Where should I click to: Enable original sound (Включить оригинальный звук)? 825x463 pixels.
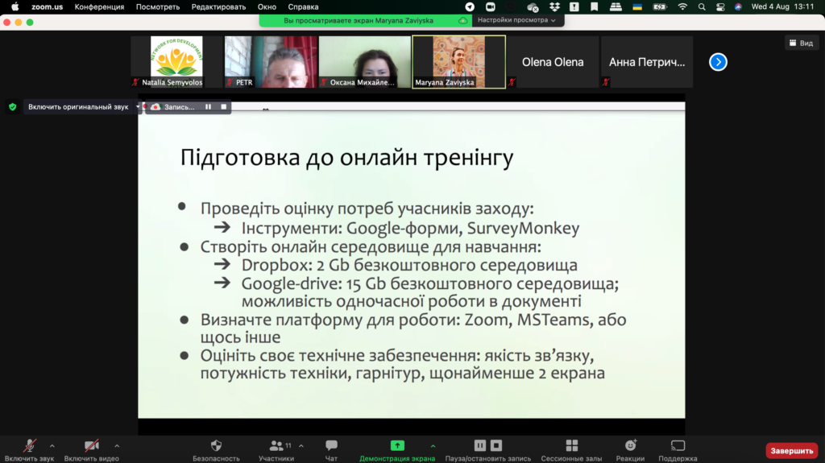pyautogui.click(x=78, y=106)
